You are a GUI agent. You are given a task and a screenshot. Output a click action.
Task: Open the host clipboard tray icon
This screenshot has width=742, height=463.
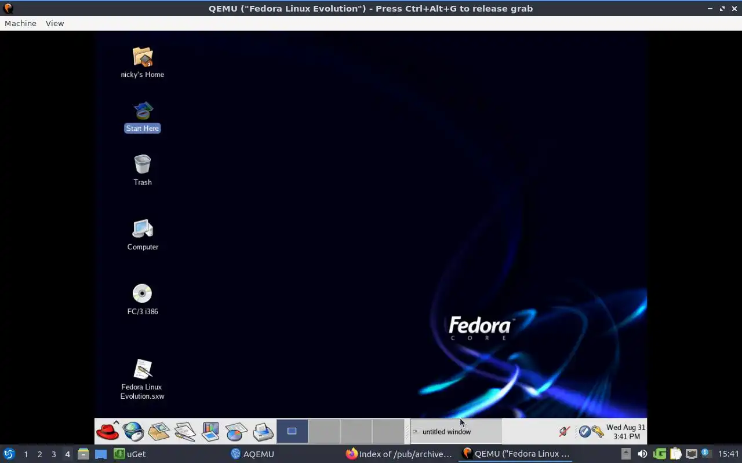point(676,454)
